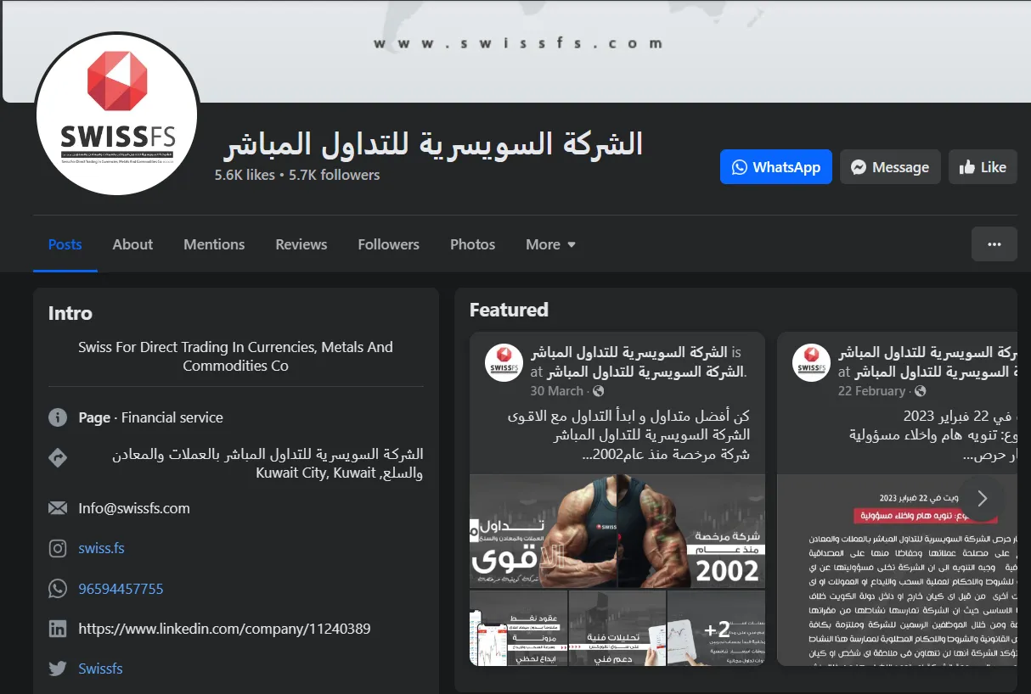Screen dimensions: 1031x694
Task: Open the +2 additional photos thumbnail
Action: pos(716,629)
